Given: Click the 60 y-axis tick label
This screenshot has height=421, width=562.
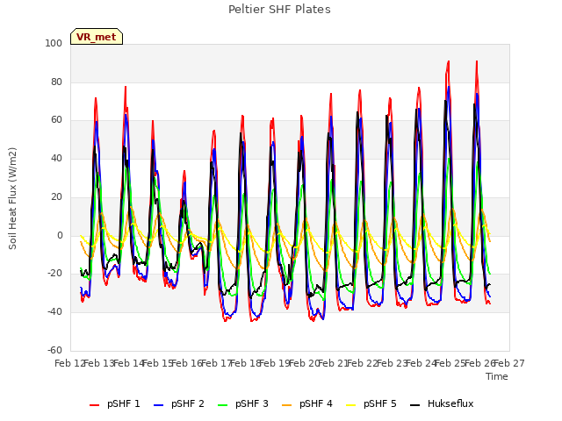Looking at the screenshot, I should [56, 120].
